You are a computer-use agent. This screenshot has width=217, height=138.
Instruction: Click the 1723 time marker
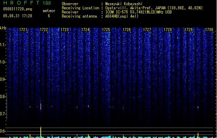tap(65, 30)
